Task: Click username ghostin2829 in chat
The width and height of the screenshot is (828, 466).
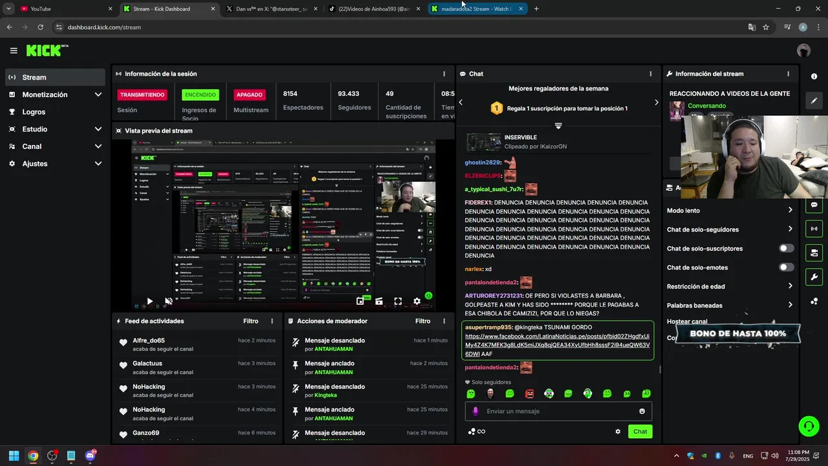Action: (482, 162)
